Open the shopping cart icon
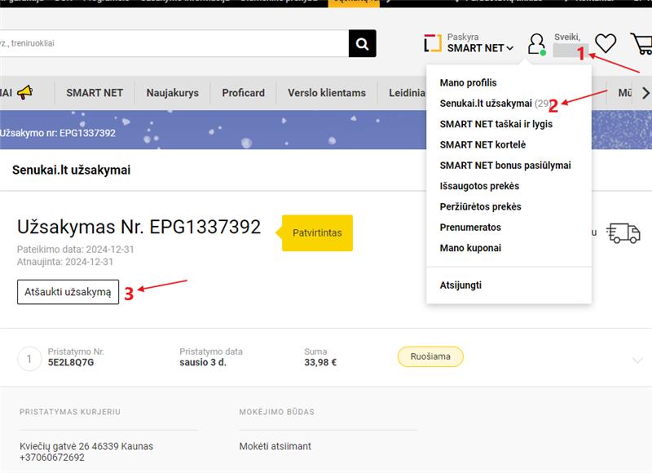 point(641,44)
